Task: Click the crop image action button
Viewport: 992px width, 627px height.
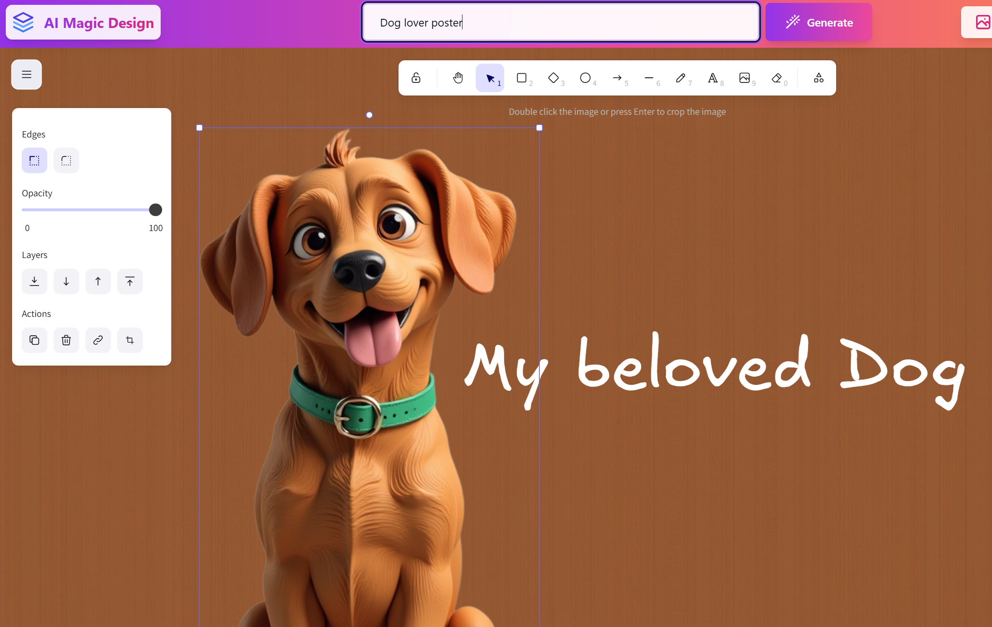Action: point(130,341)
